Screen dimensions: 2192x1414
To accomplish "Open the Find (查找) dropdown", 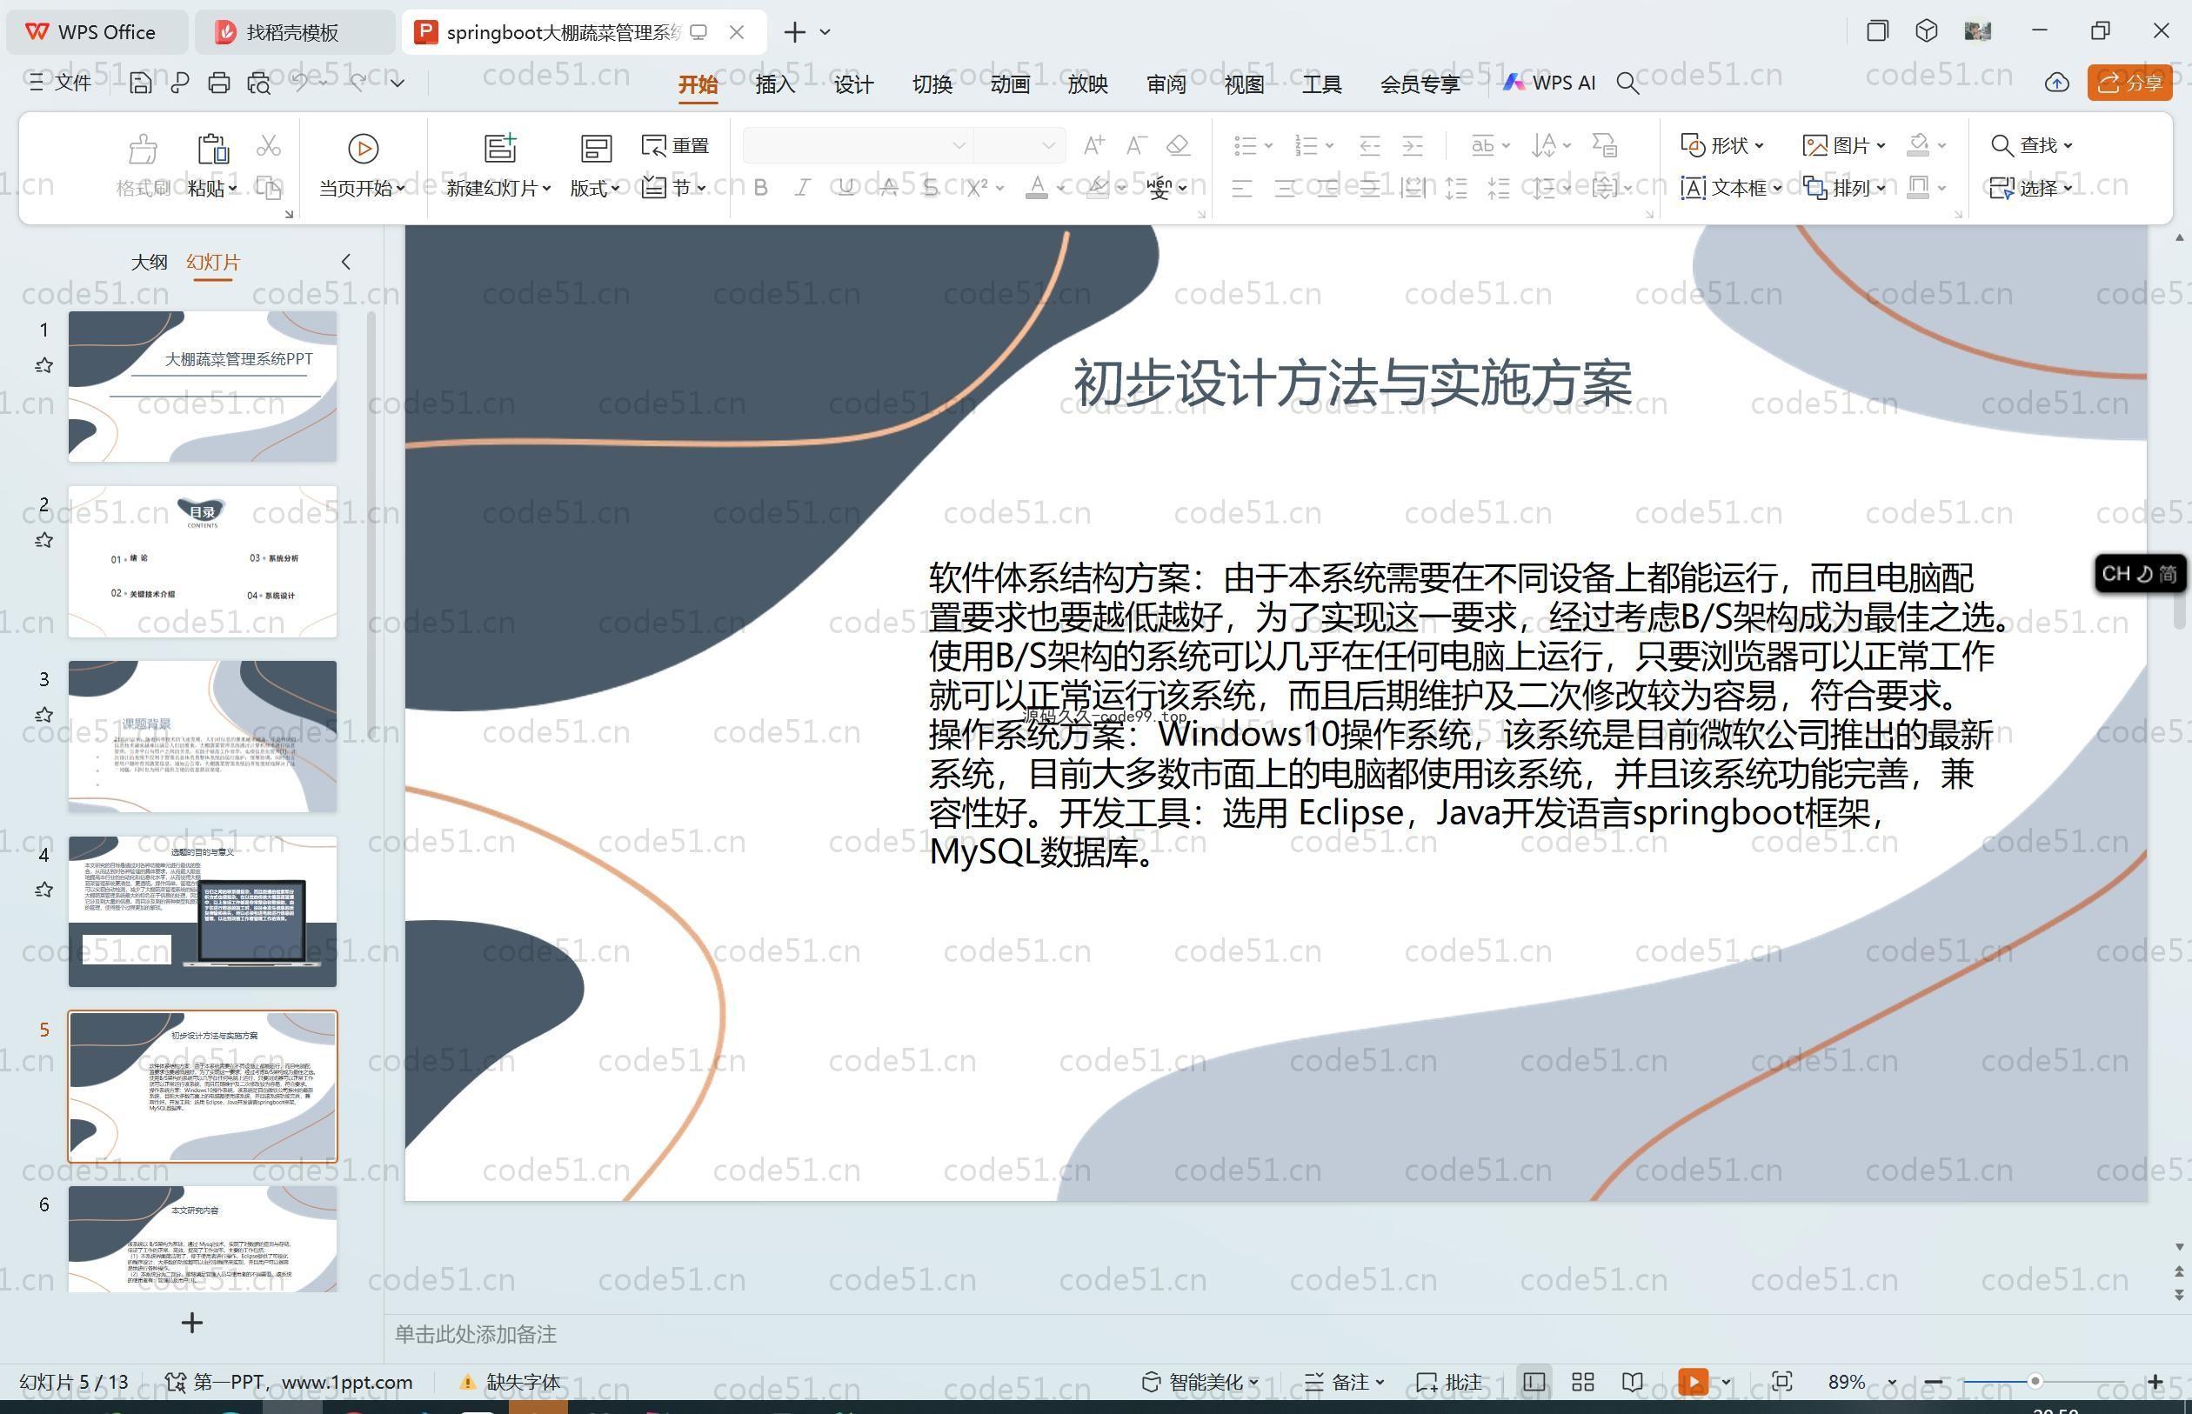I will pos(2031,145).
